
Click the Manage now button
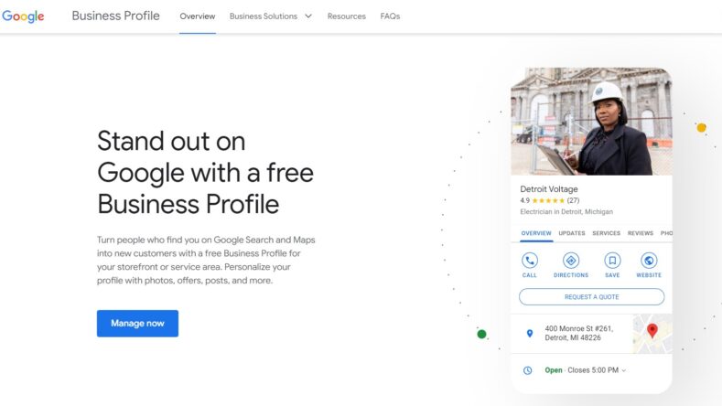(137, 323)
